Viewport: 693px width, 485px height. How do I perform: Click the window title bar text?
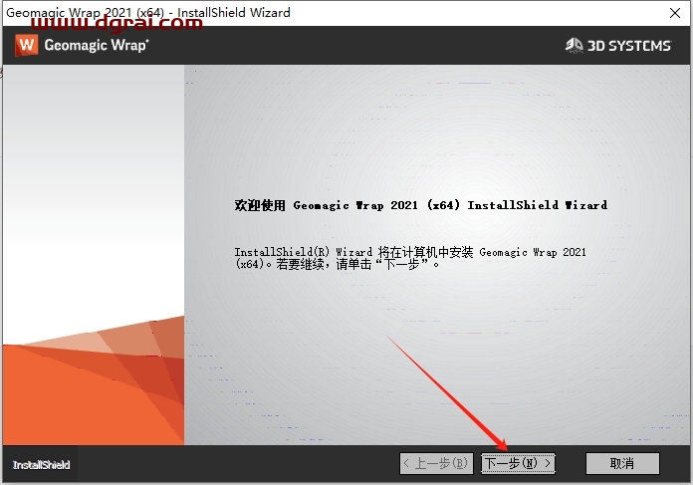click(x=148, y=12)
